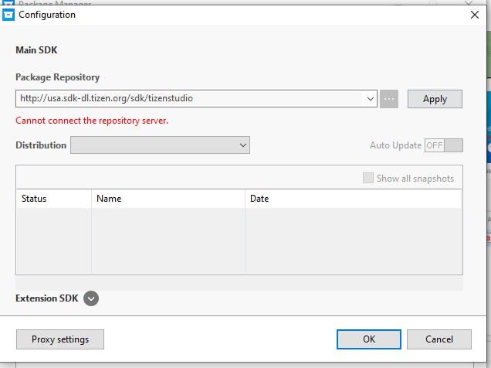Click the red repository connection error message
The image size is (491, 368).
(92, 121)
